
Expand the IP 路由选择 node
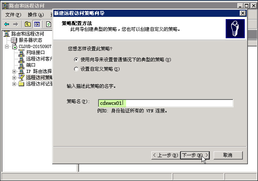[14, 71]
